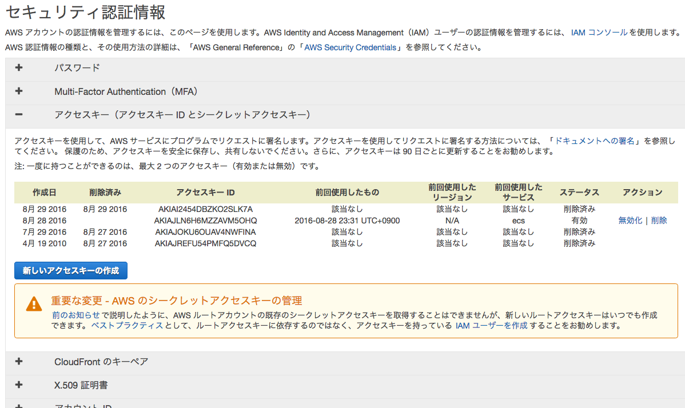Follow the ベストプラクティス link
This screenshot has width=685, height=408.
pos(127,326)
